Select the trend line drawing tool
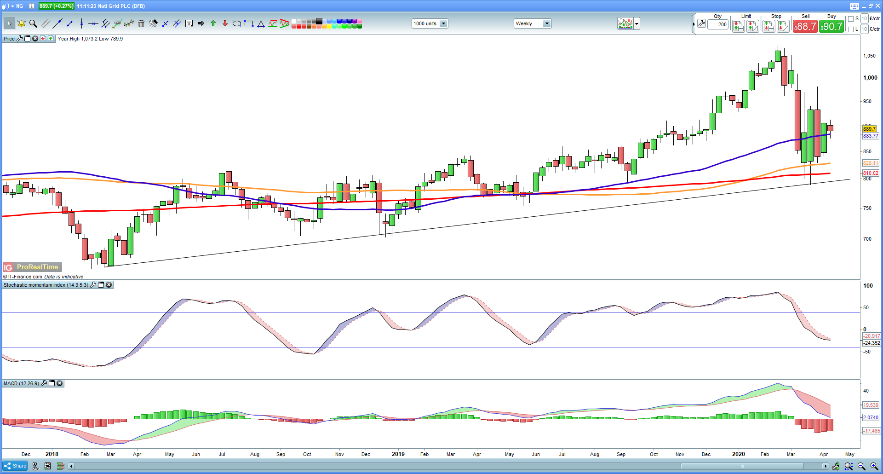Screen dimensions: 883x474 [x=57, y=23]
